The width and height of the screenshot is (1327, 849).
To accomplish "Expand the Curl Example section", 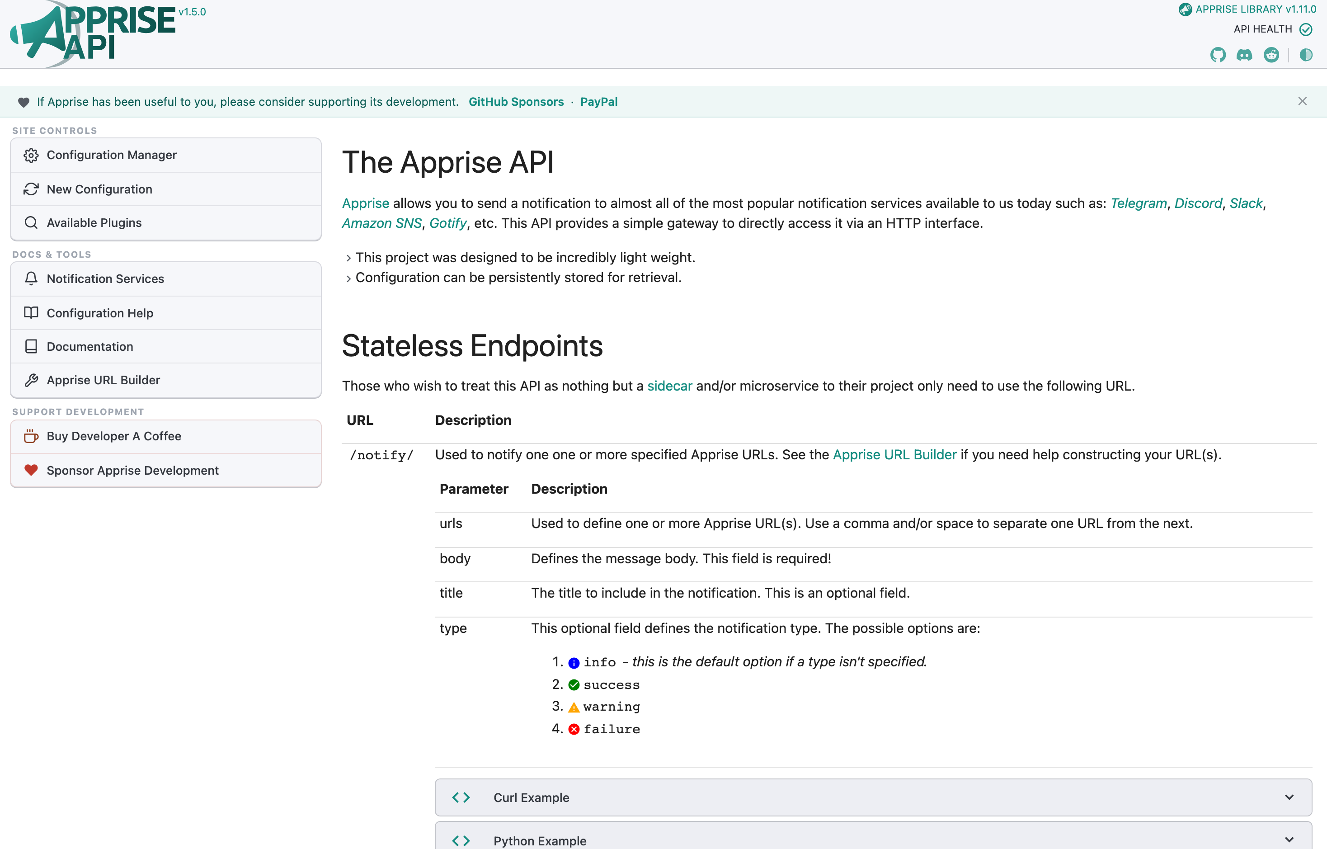I will pyautogui.click(x=873, y=797).
